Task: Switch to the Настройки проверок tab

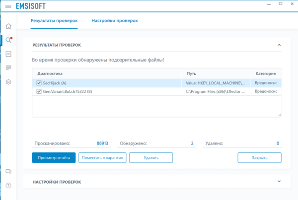Action: pos(115,20)
